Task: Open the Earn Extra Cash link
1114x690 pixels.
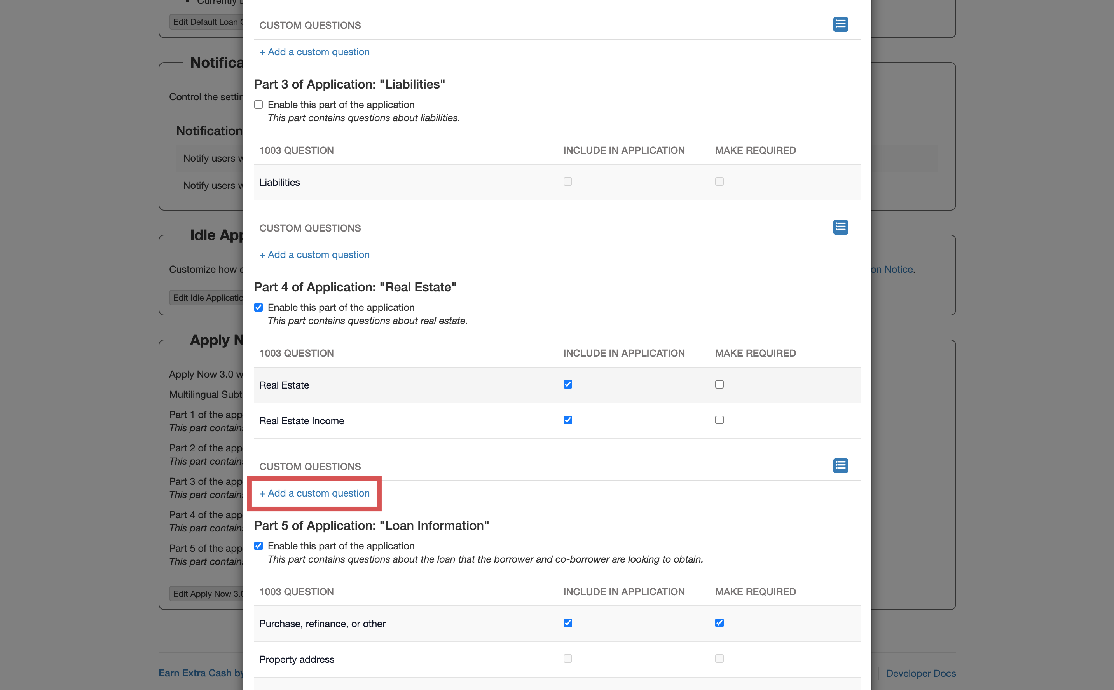Action: coord(201,673)
